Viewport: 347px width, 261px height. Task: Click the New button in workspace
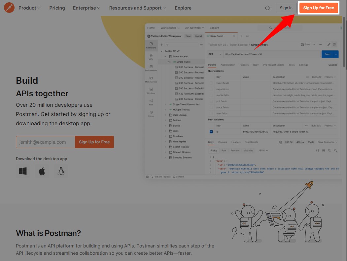pos(188,36)
